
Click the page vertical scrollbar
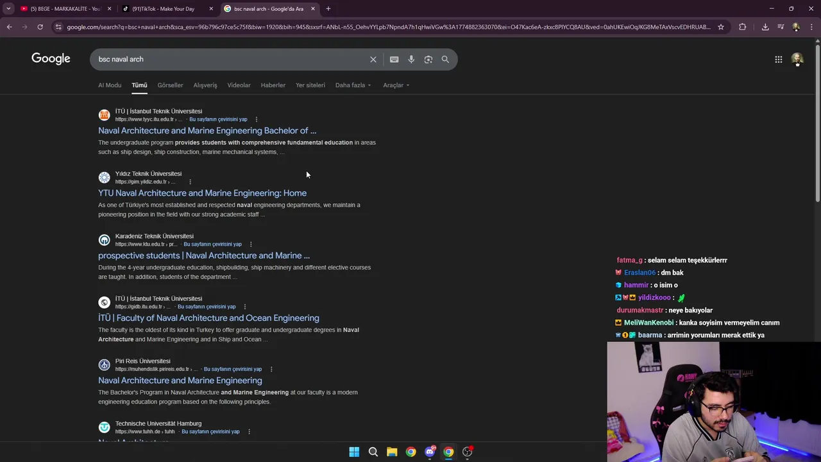pyautogui.click(x=817, y=122)
